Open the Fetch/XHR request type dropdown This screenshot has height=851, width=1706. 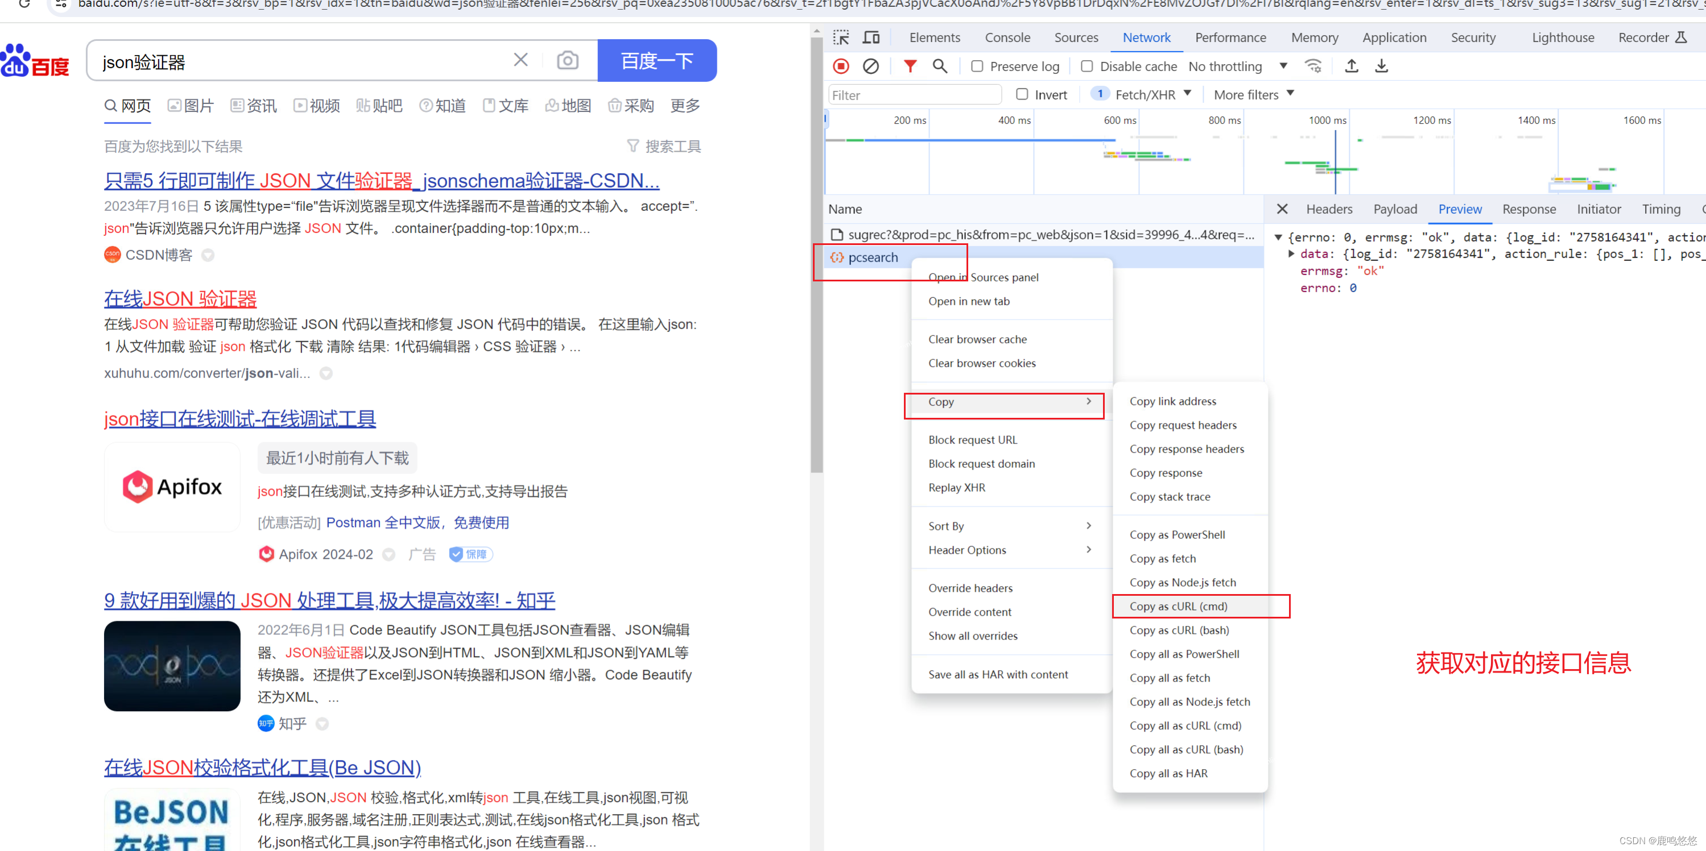pos(1142,94)
